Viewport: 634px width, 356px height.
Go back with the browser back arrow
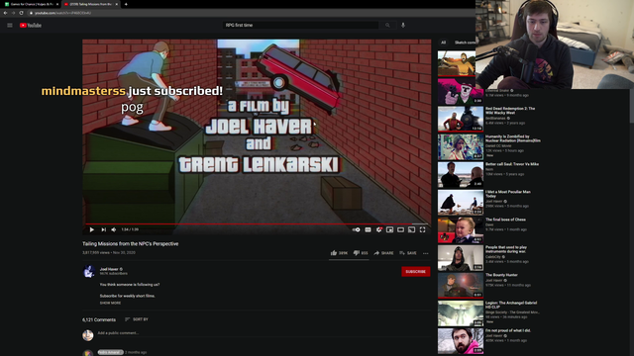tap(5, 13)
